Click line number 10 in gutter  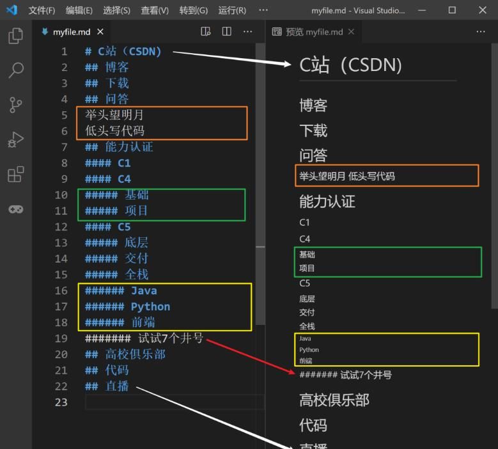(x=61, y=195)
